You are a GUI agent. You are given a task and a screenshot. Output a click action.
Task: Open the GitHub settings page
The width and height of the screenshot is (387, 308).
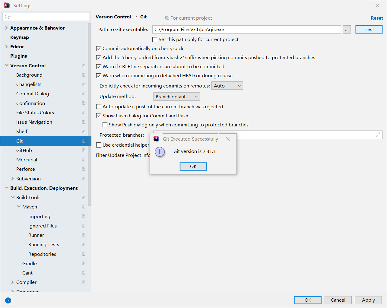pyautogui.click(x=24, y=150)
